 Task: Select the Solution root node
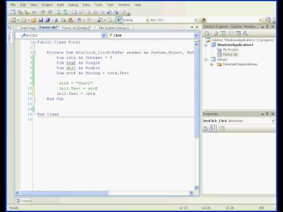pos(242,40)
